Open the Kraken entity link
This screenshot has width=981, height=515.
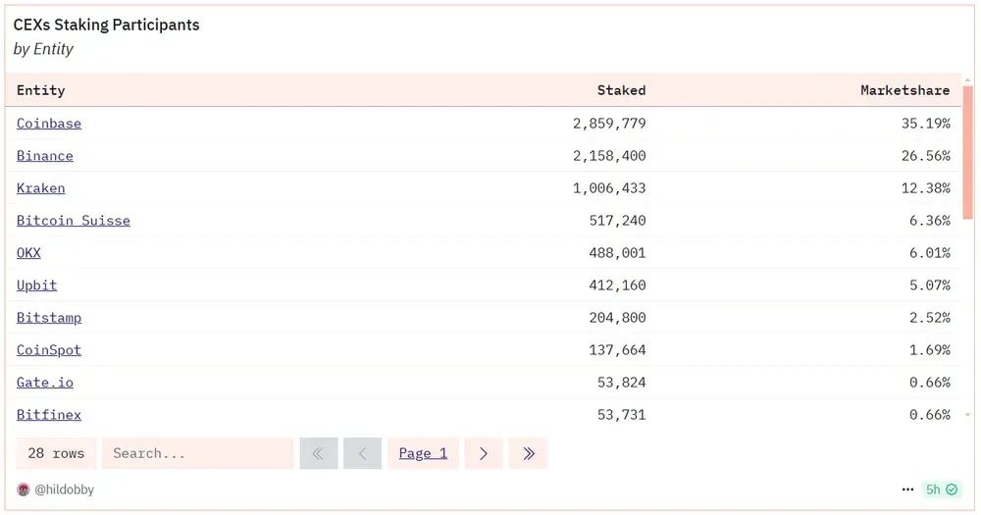(41, 188)
